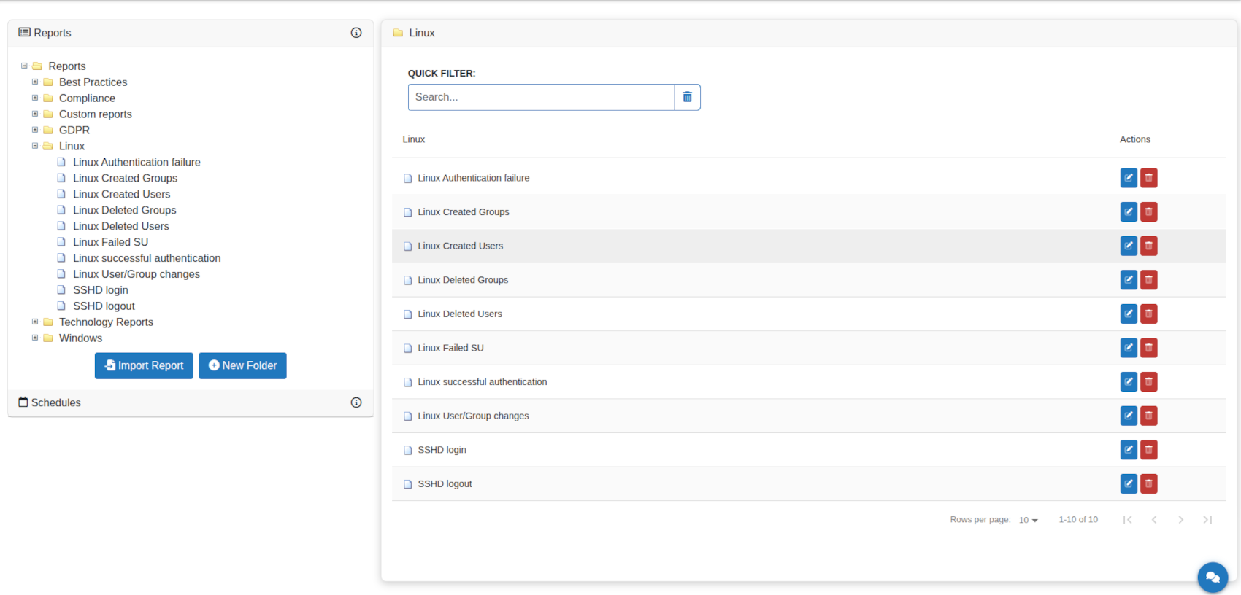The image size is (1241, 595).
Task: Delete Linux Failed SU report
Action: [x=1148, y=348]
